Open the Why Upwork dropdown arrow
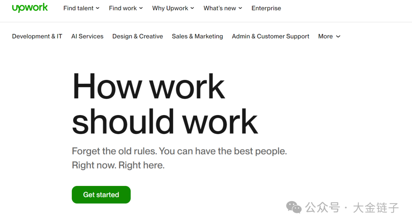This screenshot has height=224, width=412. coord(192,8)
